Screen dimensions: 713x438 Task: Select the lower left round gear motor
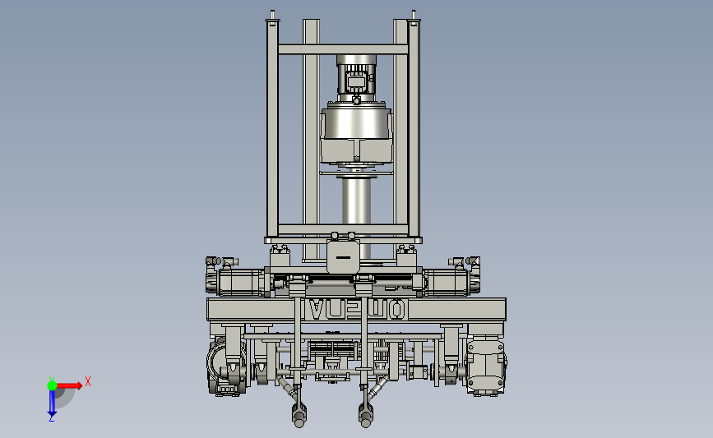click(226, 367)
